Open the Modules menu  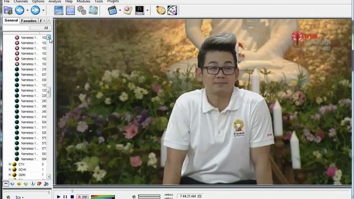[84, 1]
